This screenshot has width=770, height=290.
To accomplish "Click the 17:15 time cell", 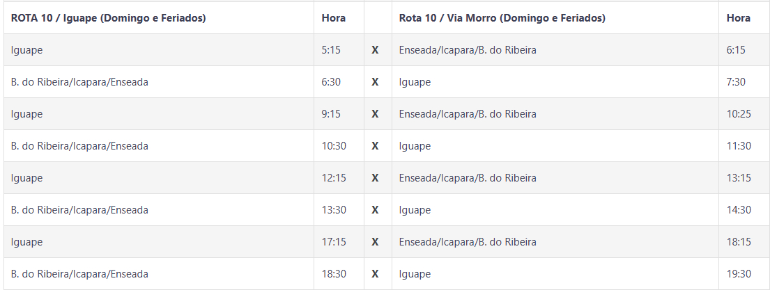I will click(334, 242).
